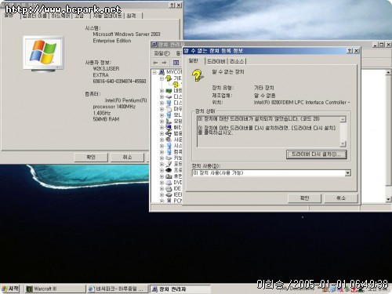The width and height of the screenshot is (392, 294).
Task: Switch to the 리소스 tab
Action: [237, 61]
